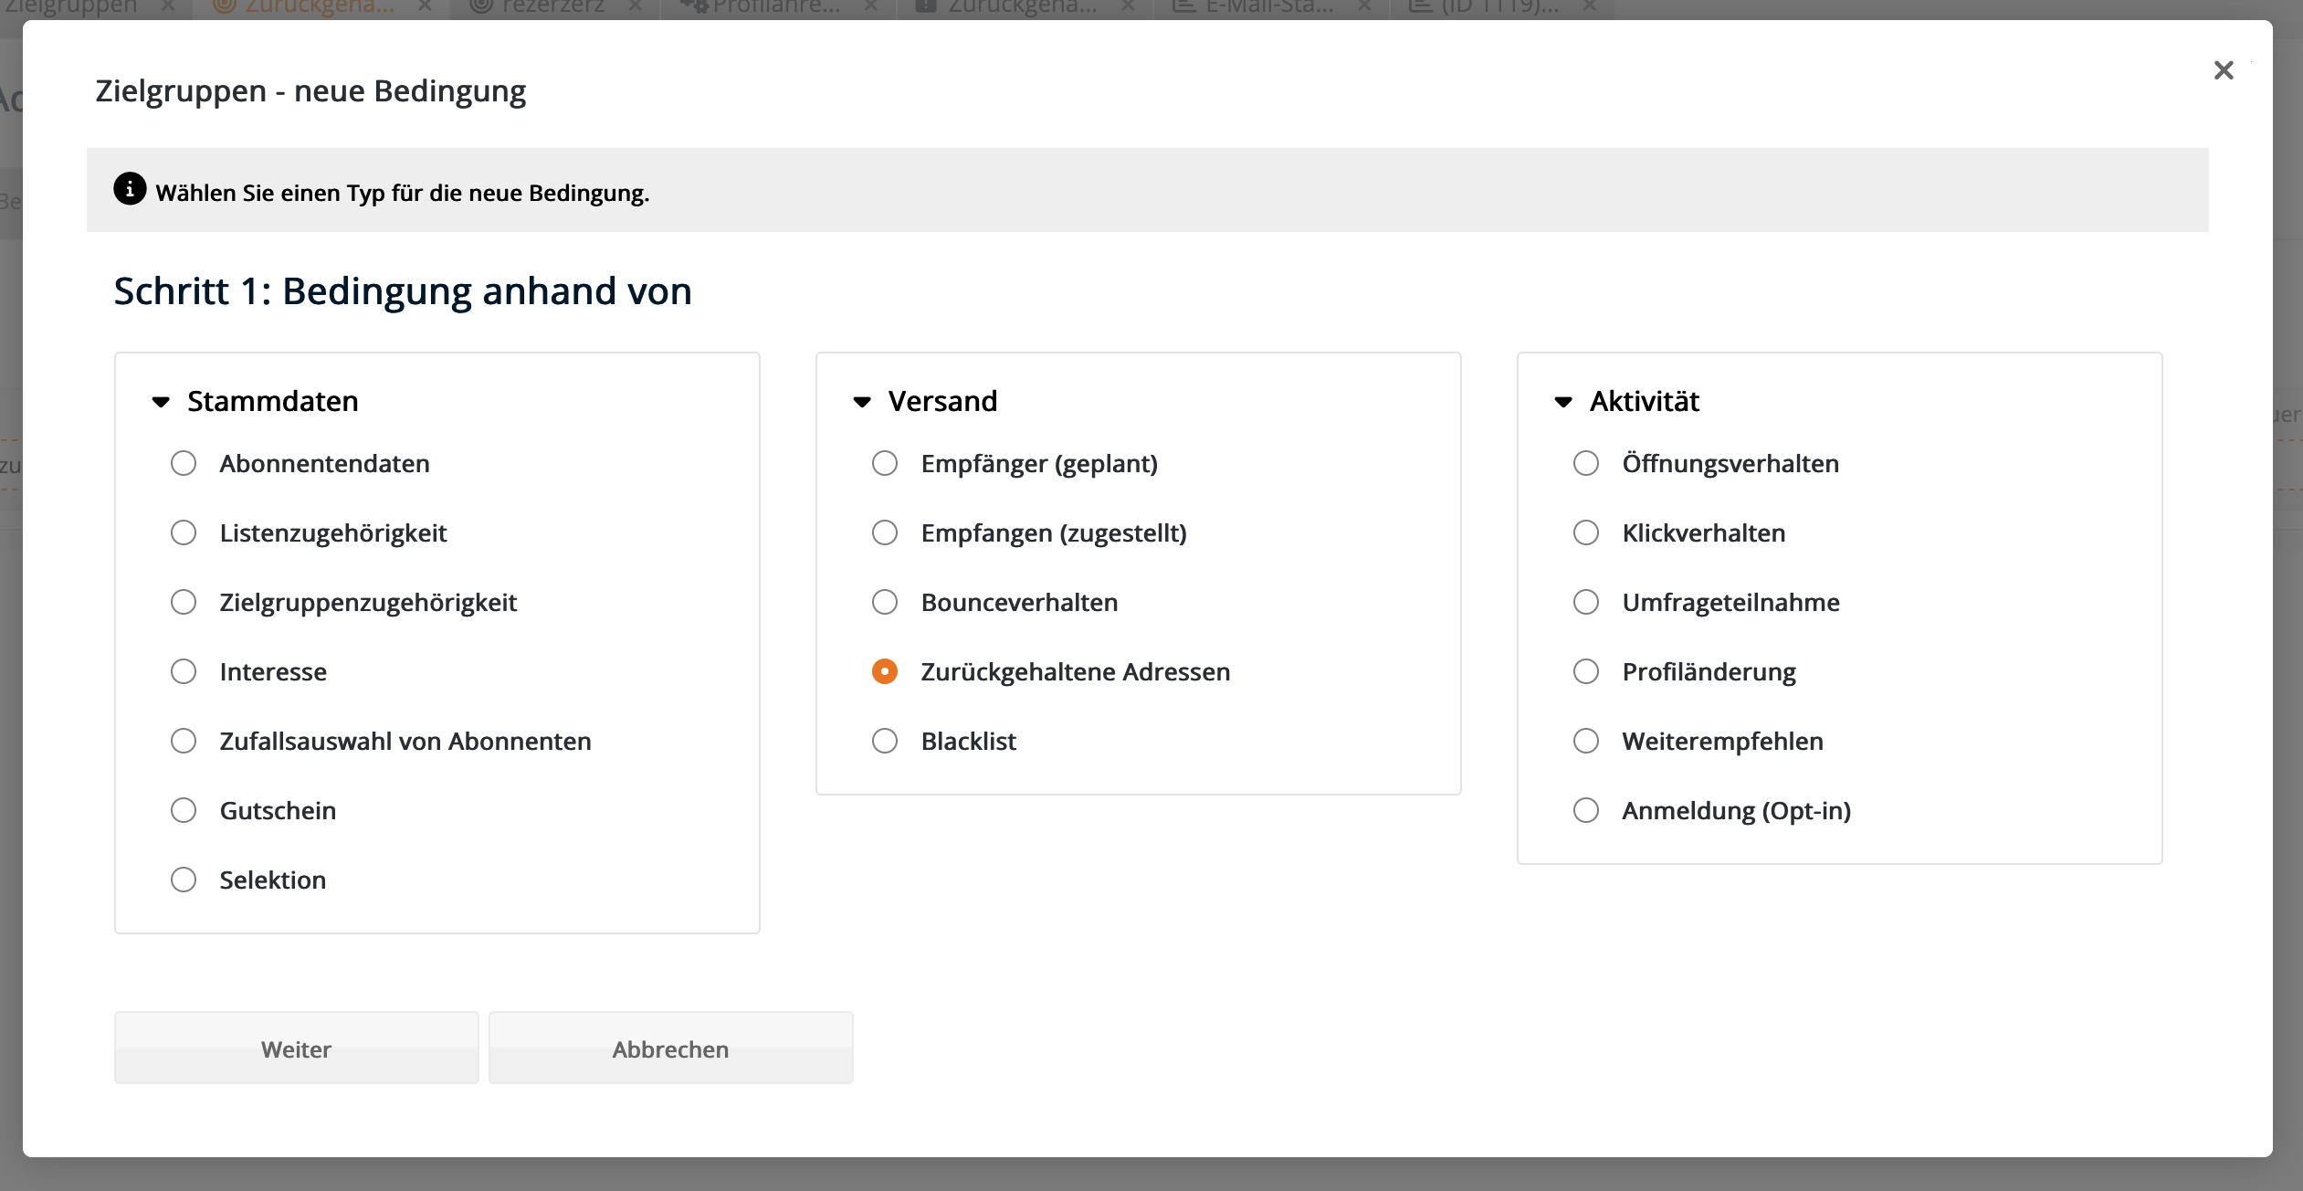This screenshot has width=2303, height=1191.
Task: Choose Listenzugehörigkeit radio button
Action: pyautogui.click(x=184, y=532)
